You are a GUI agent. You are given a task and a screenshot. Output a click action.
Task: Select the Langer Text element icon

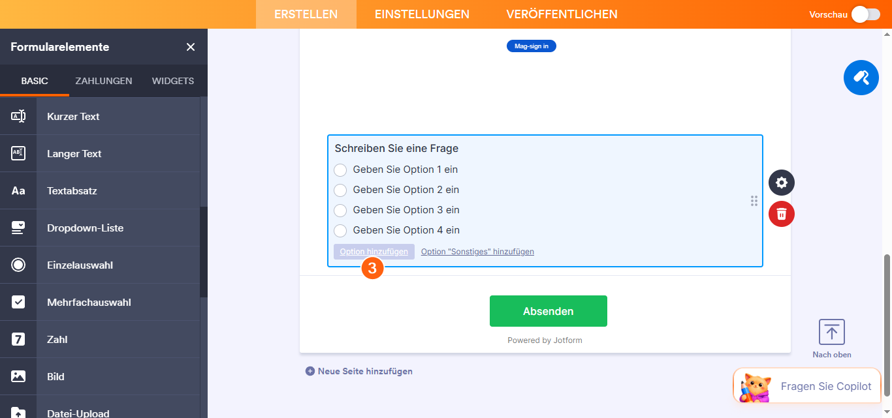pos(17,153)
